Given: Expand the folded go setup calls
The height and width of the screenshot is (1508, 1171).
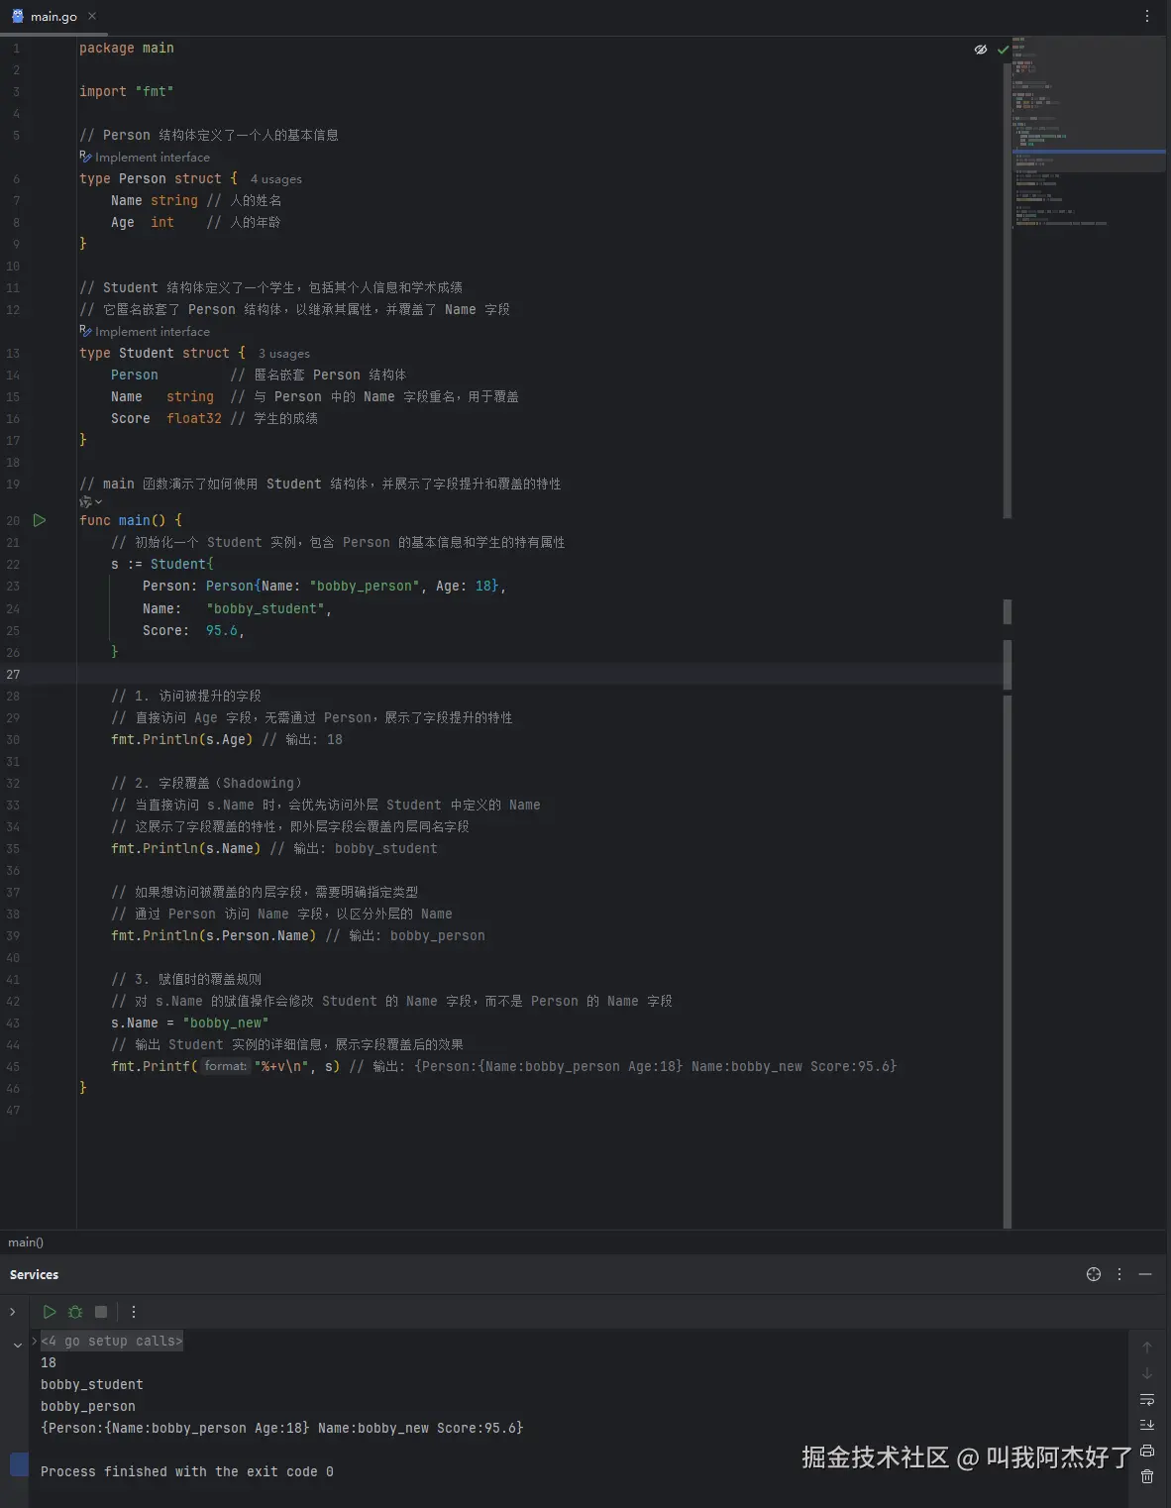Looking at the screenshot, I should pos(111,1341).
